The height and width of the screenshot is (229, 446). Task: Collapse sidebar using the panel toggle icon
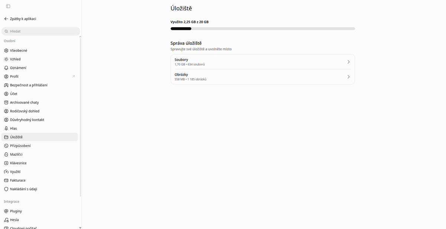pyautogui.click(x=8, y=6)
